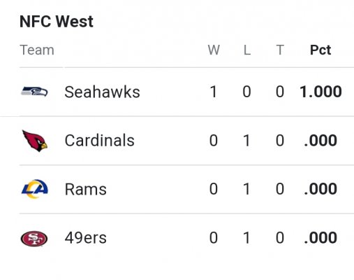Image resolution: width=354 pixels, height=280 pixels.
Task: Select the 49ers team name
Action: point(86,238)
